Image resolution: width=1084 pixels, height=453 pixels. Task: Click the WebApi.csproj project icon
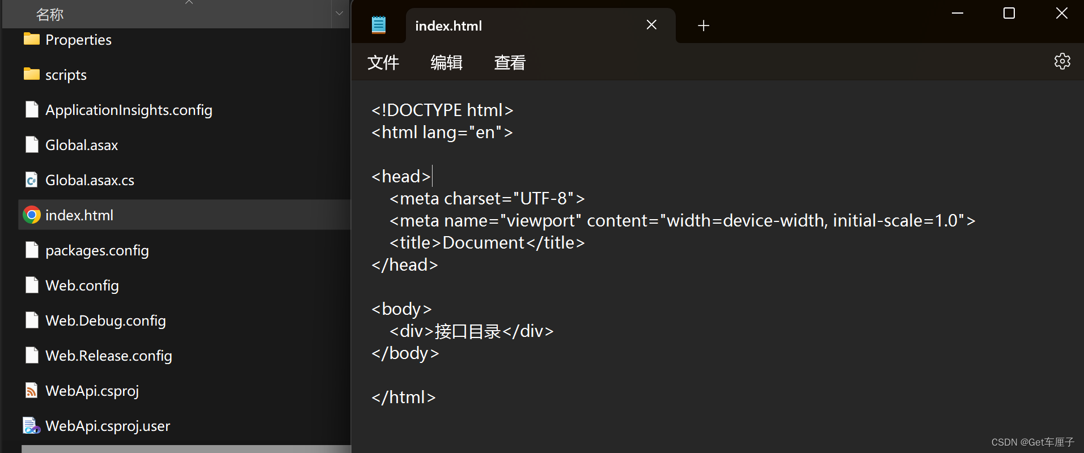(x=32, y=390)
